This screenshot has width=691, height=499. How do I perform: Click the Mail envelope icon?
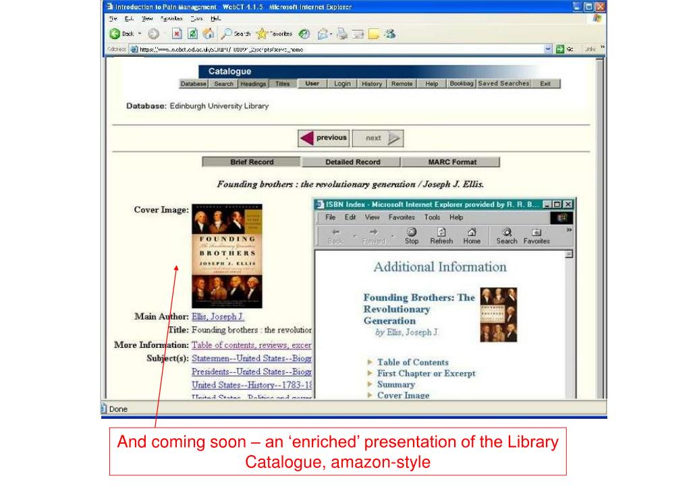tap(323, 34)
